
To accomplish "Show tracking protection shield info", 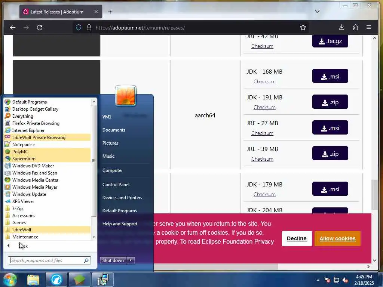I will [x=78, y=27].
